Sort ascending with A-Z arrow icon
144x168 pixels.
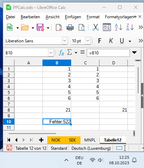(x=118, y=27)
